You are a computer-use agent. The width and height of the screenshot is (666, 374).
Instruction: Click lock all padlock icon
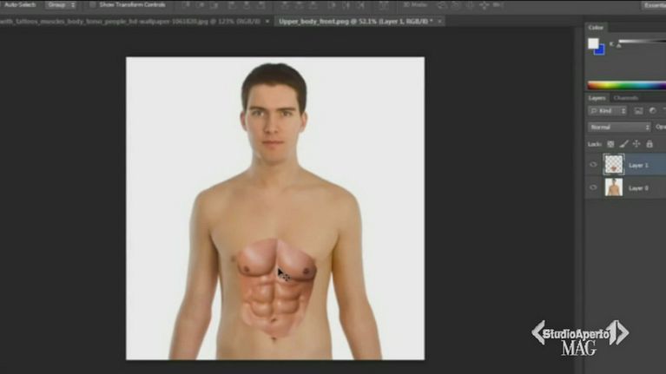(650, 144)
